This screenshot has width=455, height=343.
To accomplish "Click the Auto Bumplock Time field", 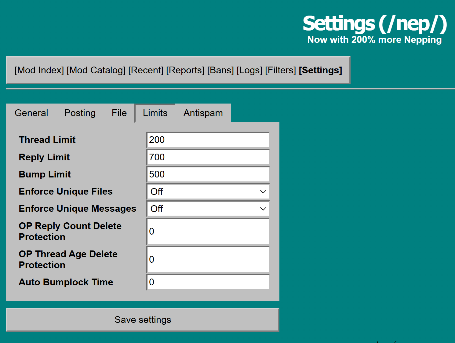I will [208, 282].
